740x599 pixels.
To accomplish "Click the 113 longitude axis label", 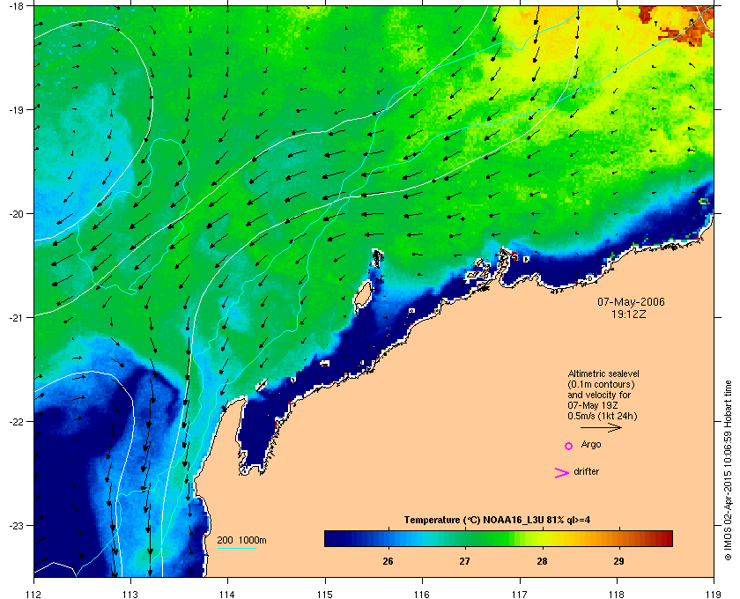I will (x=130, y=595).
